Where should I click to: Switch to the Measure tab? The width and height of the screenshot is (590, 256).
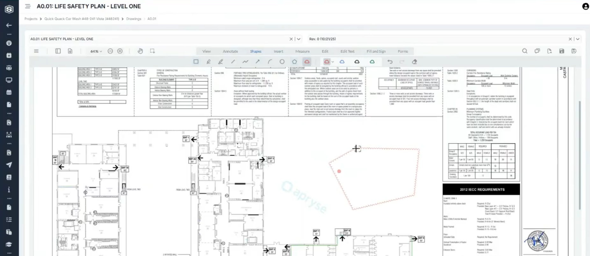(x=302, y=51)
